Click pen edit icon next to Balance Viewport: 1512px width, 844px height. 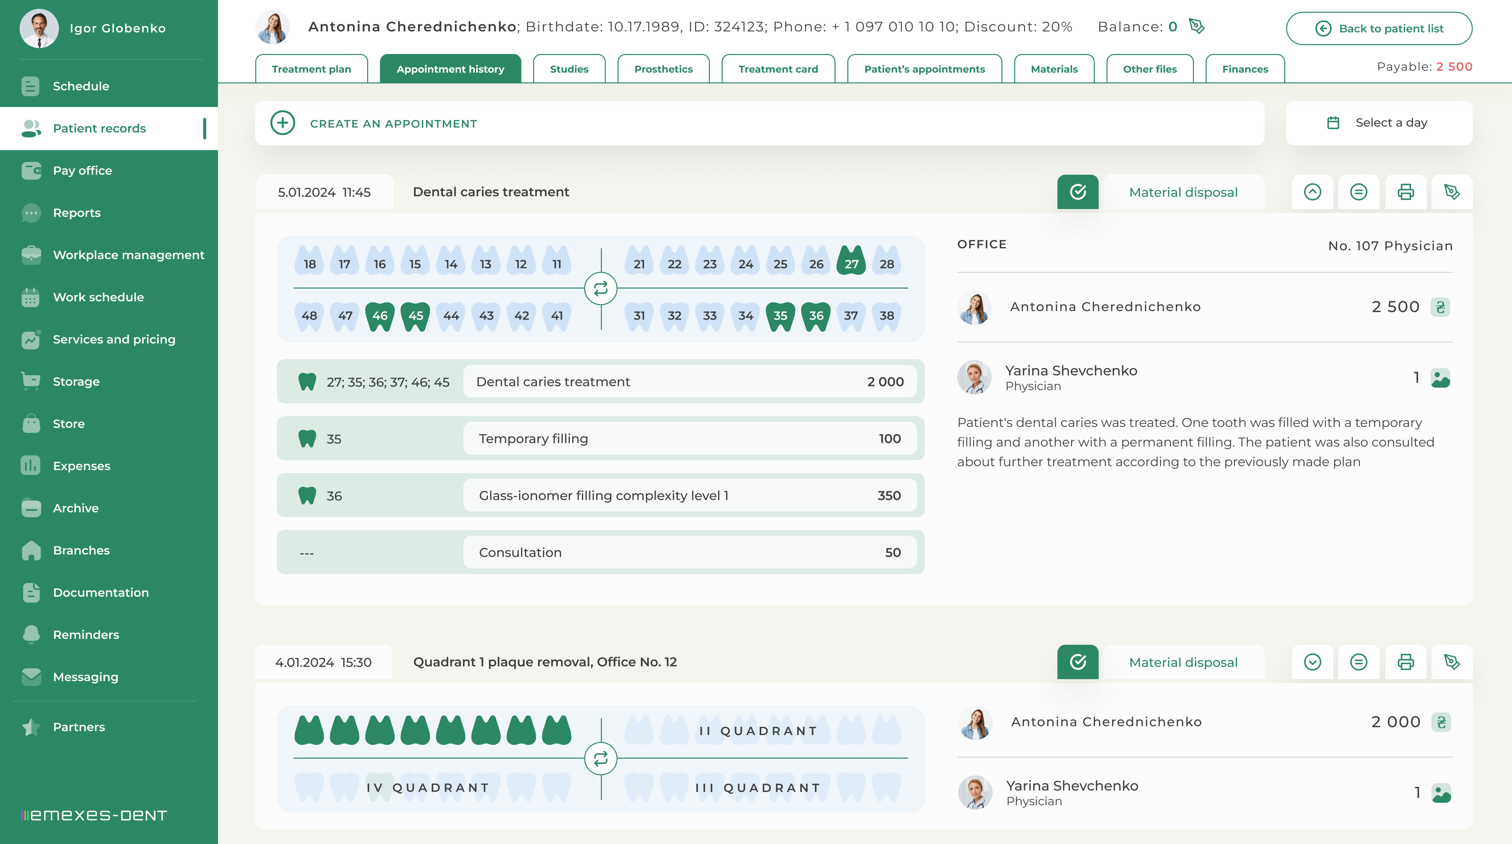tap(1196, 26)
